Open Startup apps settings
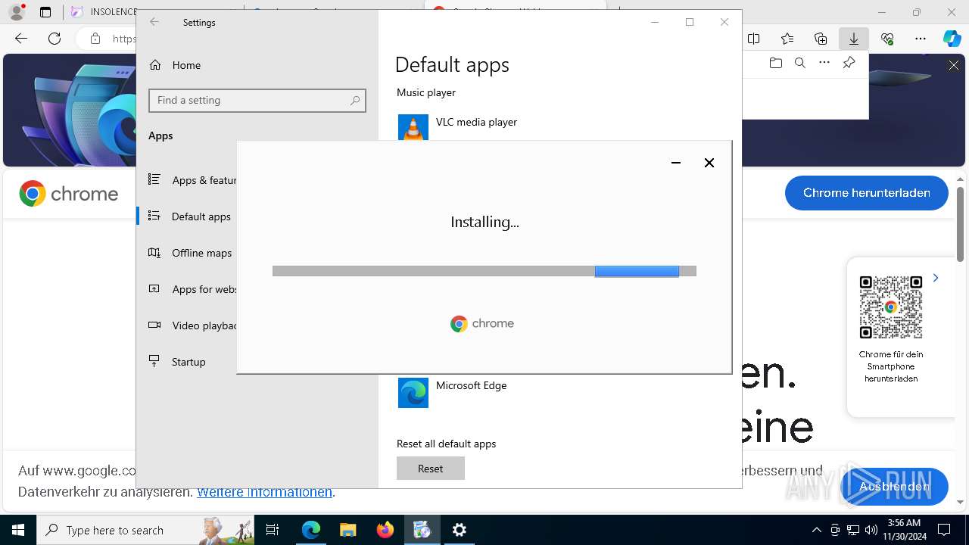This screenshot has height=545, width=969. (x=177, y=362)
